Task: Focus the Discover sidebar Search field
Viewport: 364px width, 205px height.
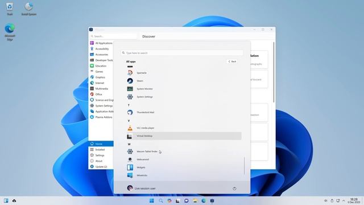Action: 113,36
